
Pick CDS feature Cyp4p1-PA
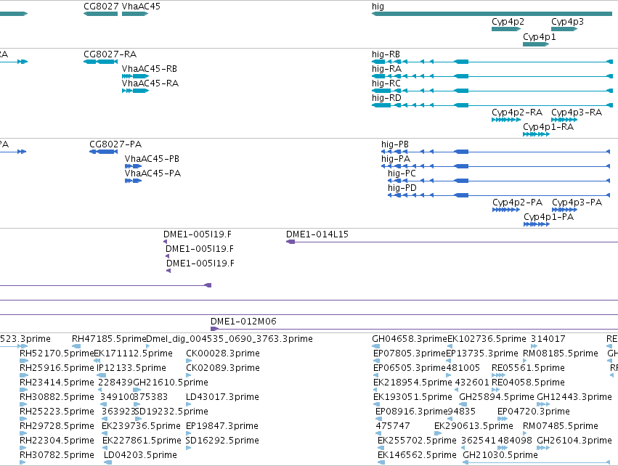[x=537, y=224]
